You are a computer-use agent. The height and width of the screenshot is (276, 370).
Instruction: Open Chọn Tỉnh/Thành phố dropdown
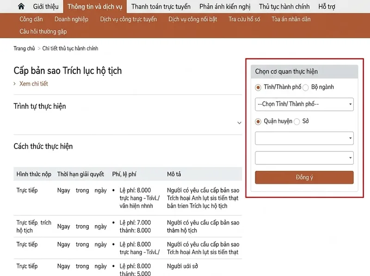pos(304,104)
